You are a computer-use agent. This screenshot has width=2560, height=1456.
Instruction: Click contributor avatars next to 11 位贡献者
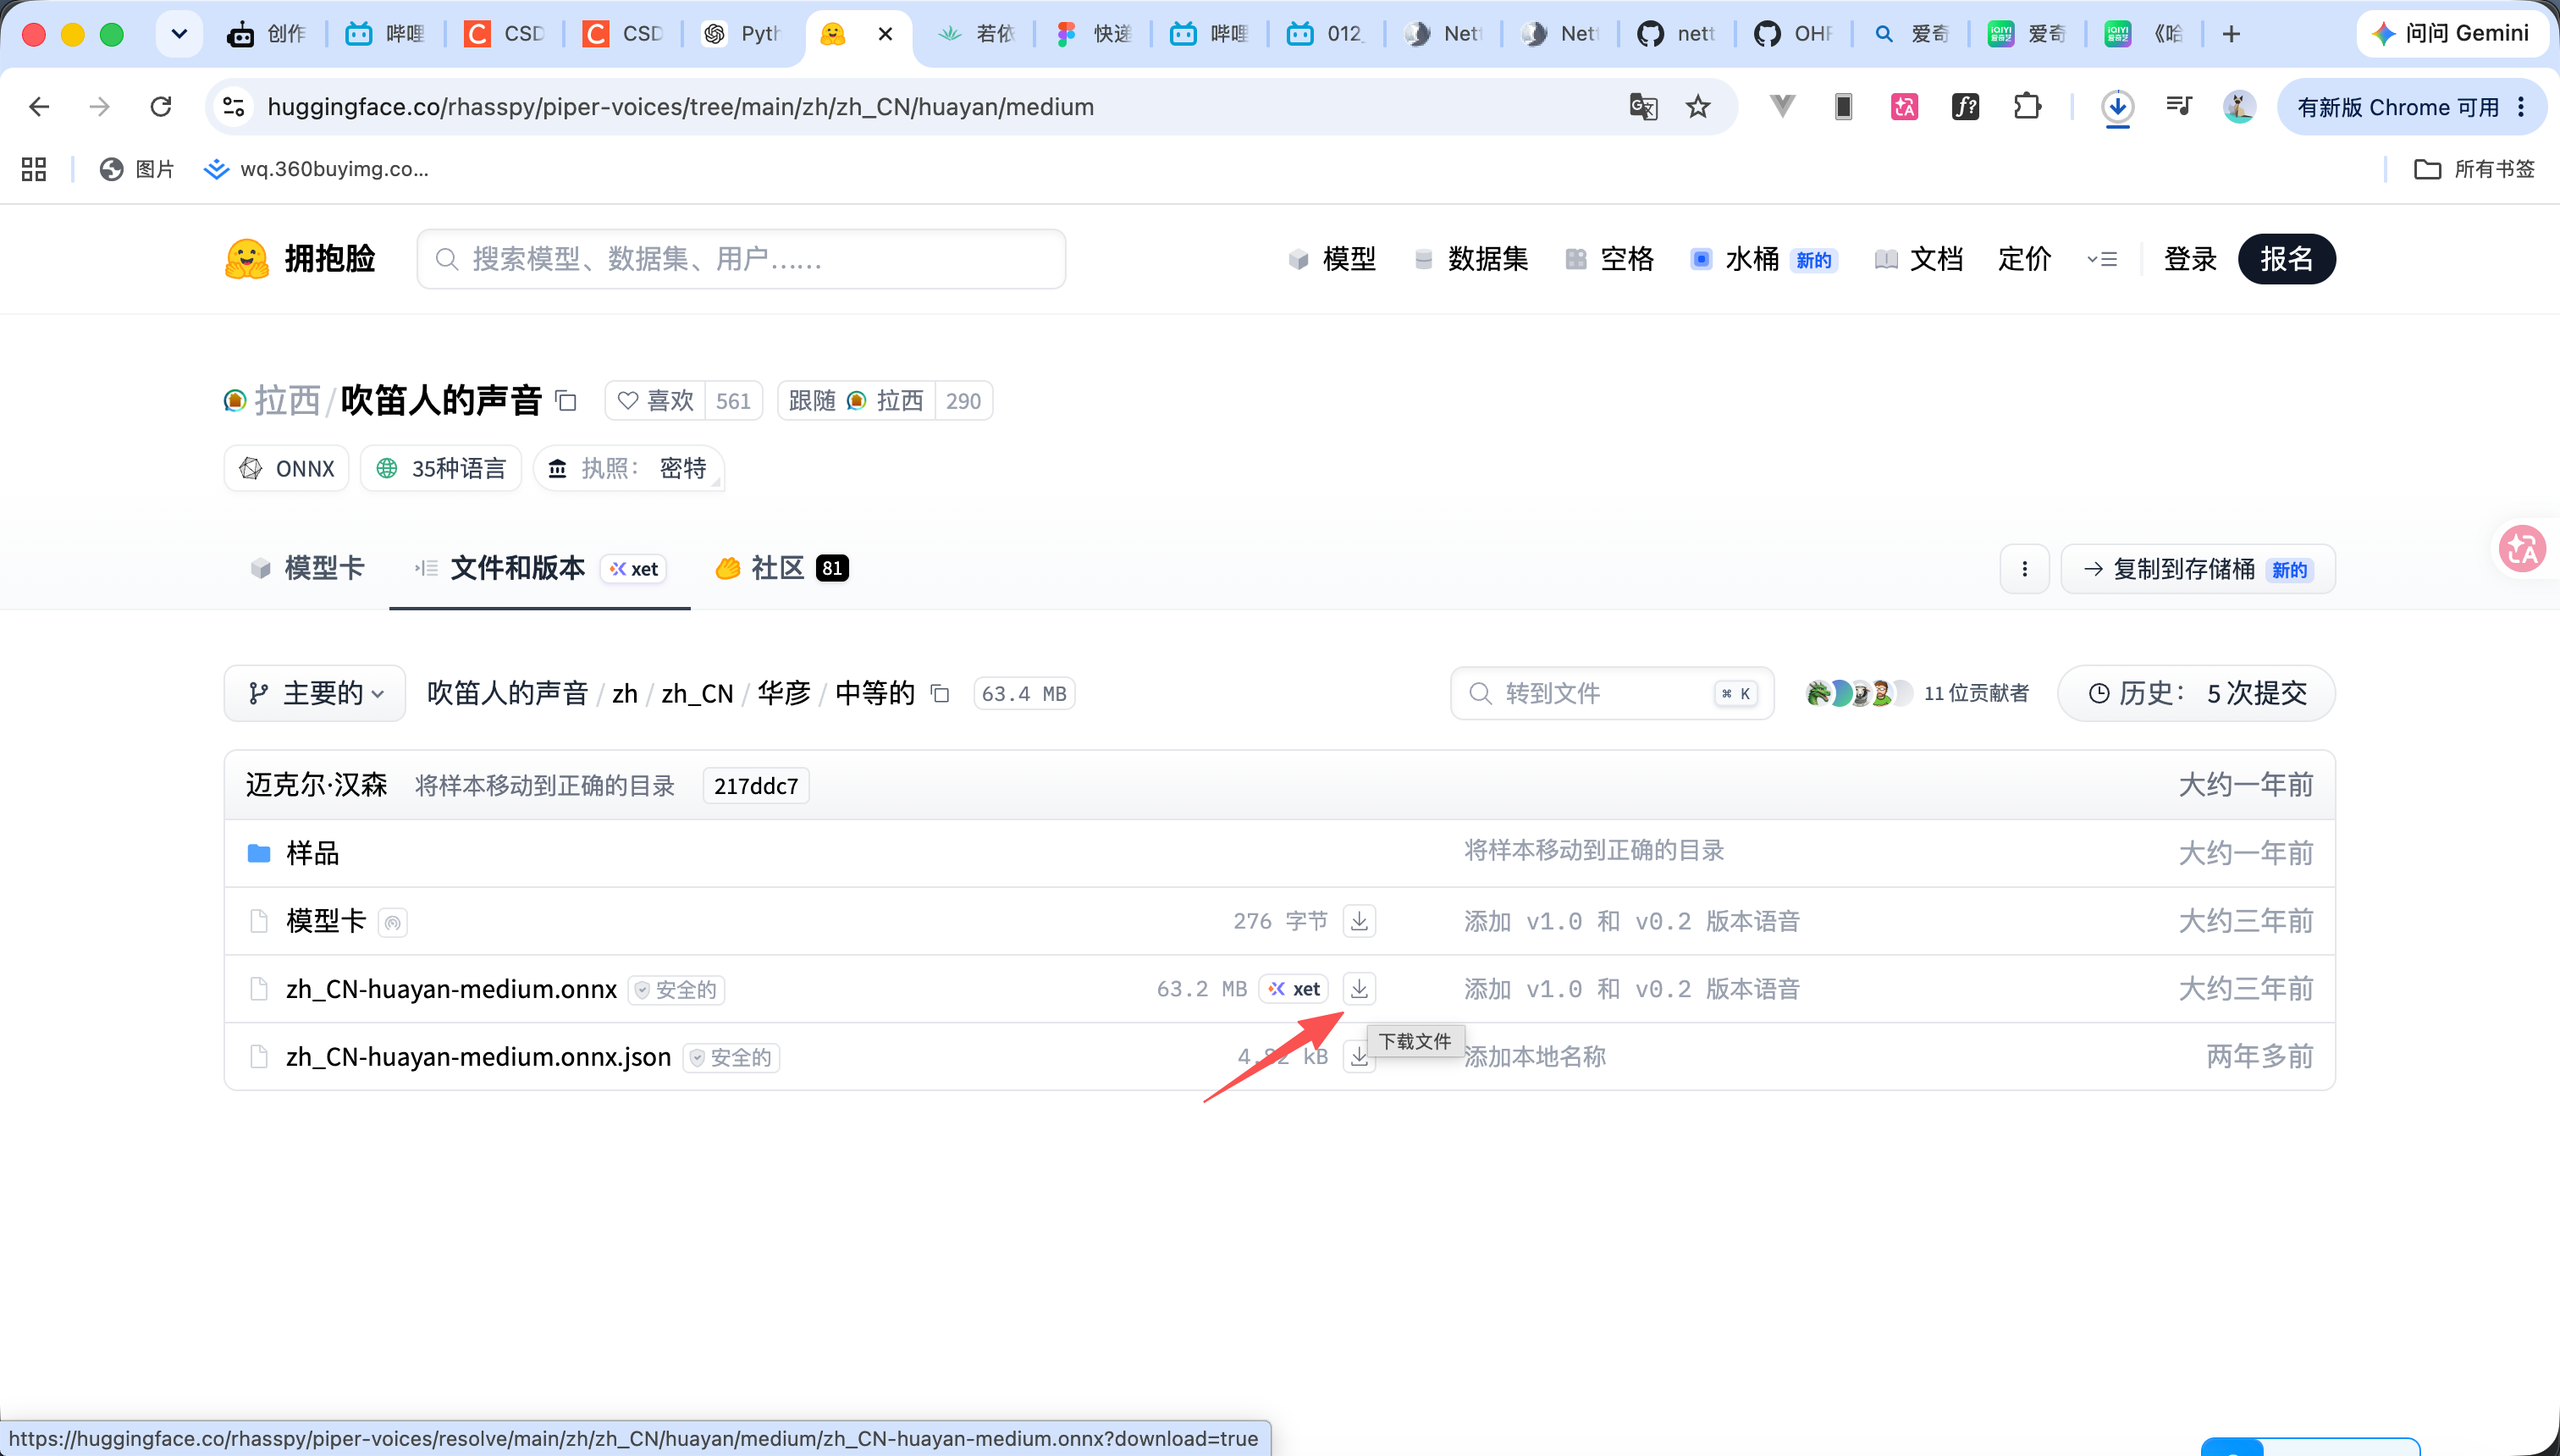point(1859,693)
